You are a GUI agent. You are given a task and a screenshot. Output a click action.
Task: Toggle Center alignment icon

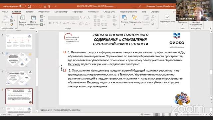coord(99,25)
